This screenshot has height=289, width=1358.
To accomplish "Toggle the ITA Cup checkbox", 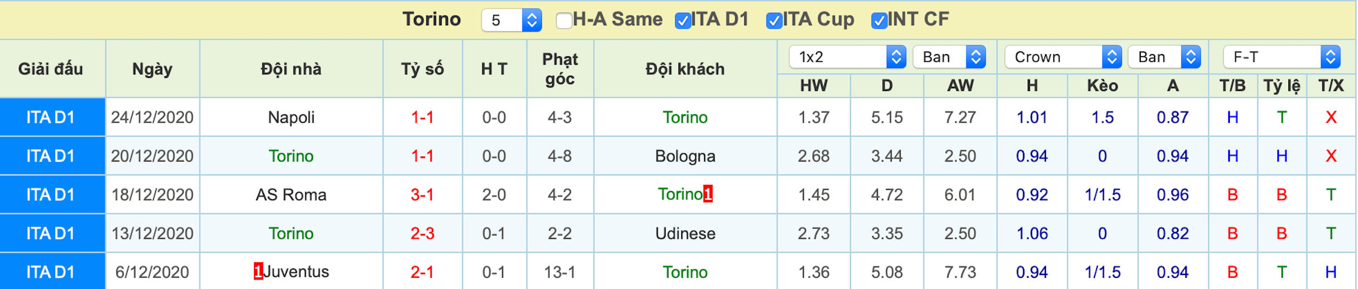I will coord(774,21).
